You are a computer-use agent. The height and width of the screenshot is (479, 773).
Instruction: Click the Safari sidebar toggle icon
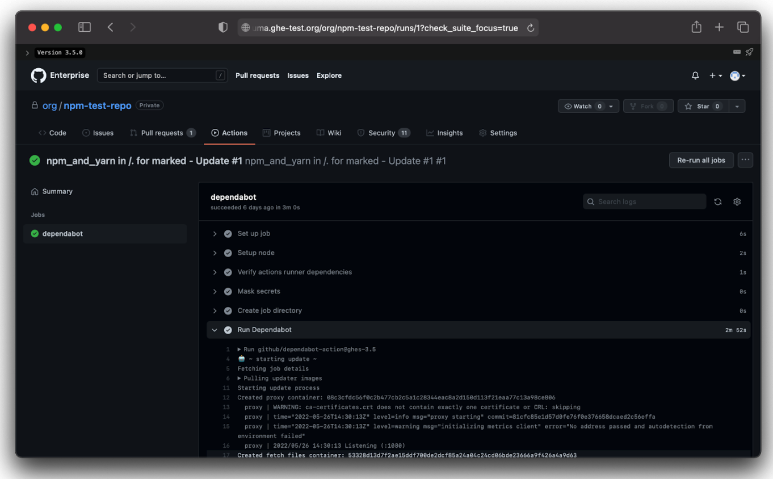point(85,27)
